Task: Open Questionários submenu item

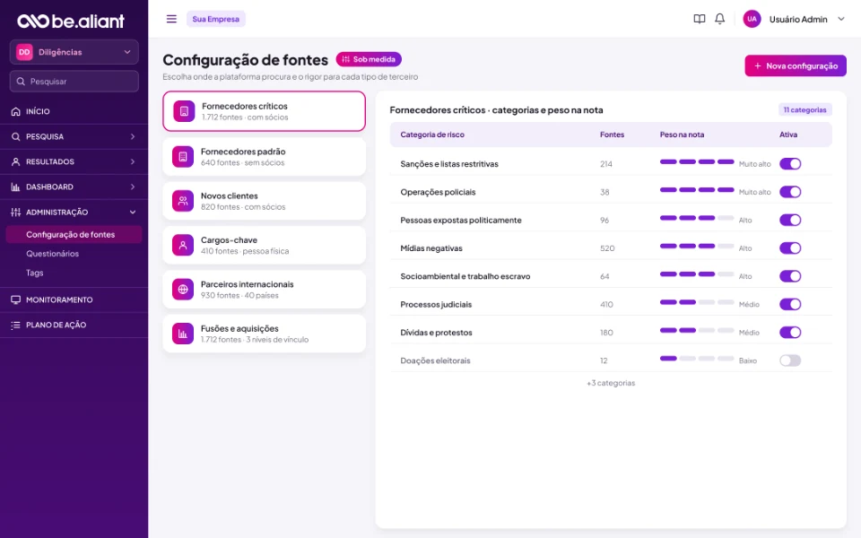Action: pos(53,254)
